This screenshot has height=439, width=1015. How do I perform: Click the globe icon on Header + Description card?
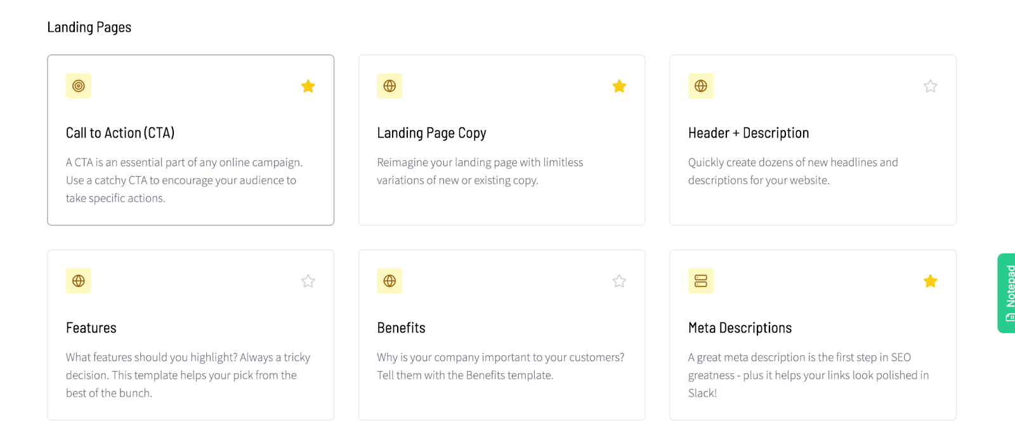(x=701, y=86)
